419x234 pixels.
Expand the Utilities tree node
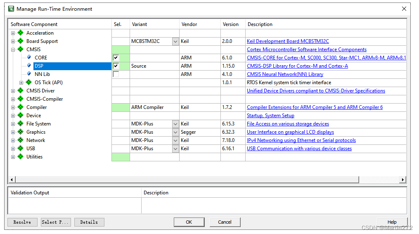[13, 157]
